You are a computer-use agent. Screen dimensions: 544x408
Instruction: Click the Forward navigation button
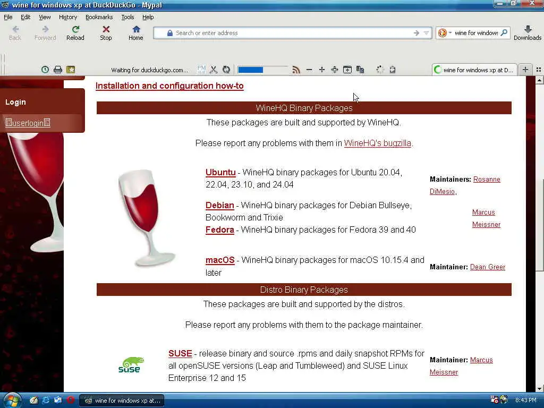tap(45, 33)
